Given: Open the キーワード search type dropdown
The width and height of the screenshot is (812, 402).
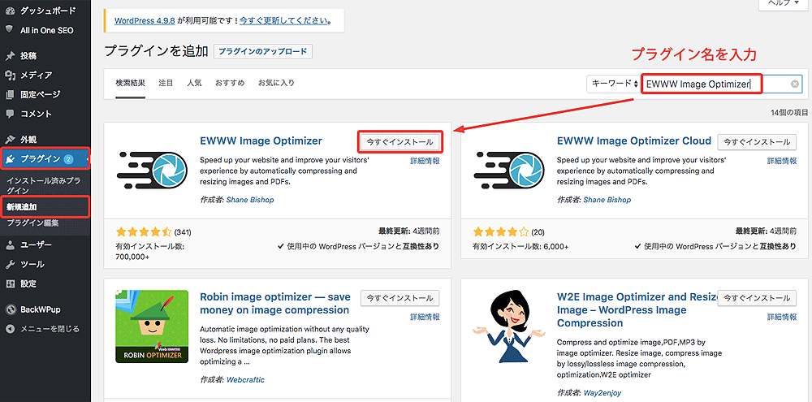Looking at the screenshot, I should pos(613,84).
